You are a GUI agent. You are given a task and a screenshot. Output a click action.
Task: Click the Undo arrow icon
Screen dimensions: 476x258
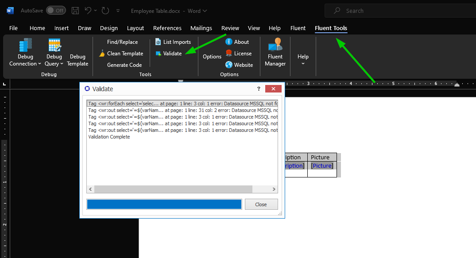88,11
